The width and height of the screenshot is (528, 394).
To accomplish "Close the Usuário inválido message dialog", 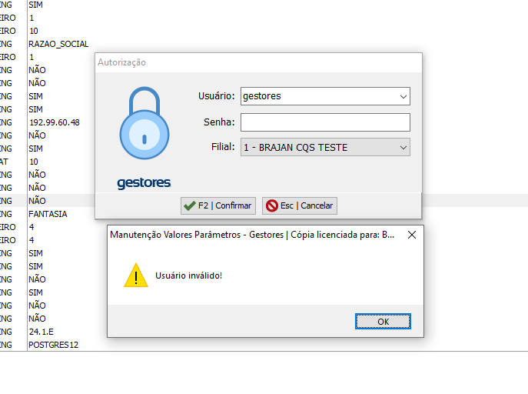I will tap(411, 234).
